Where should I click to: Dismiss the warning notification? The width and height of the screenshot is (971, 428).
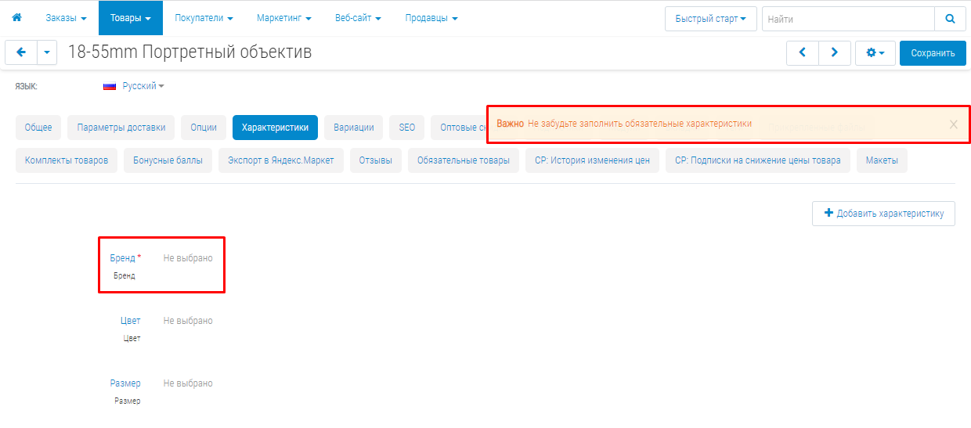(953, 124)
